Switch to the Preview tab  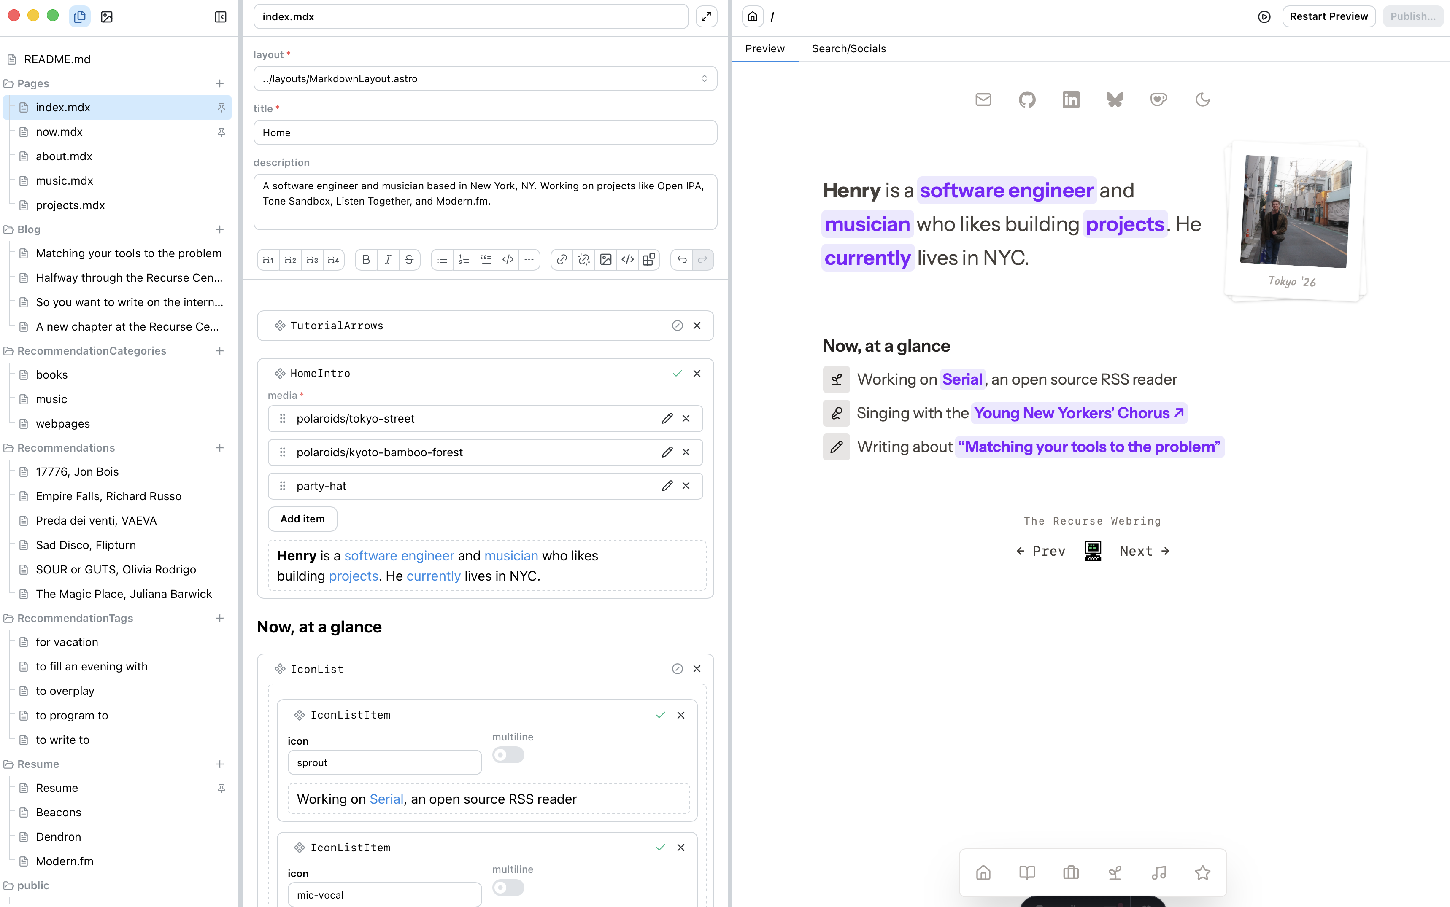[764, 48]
